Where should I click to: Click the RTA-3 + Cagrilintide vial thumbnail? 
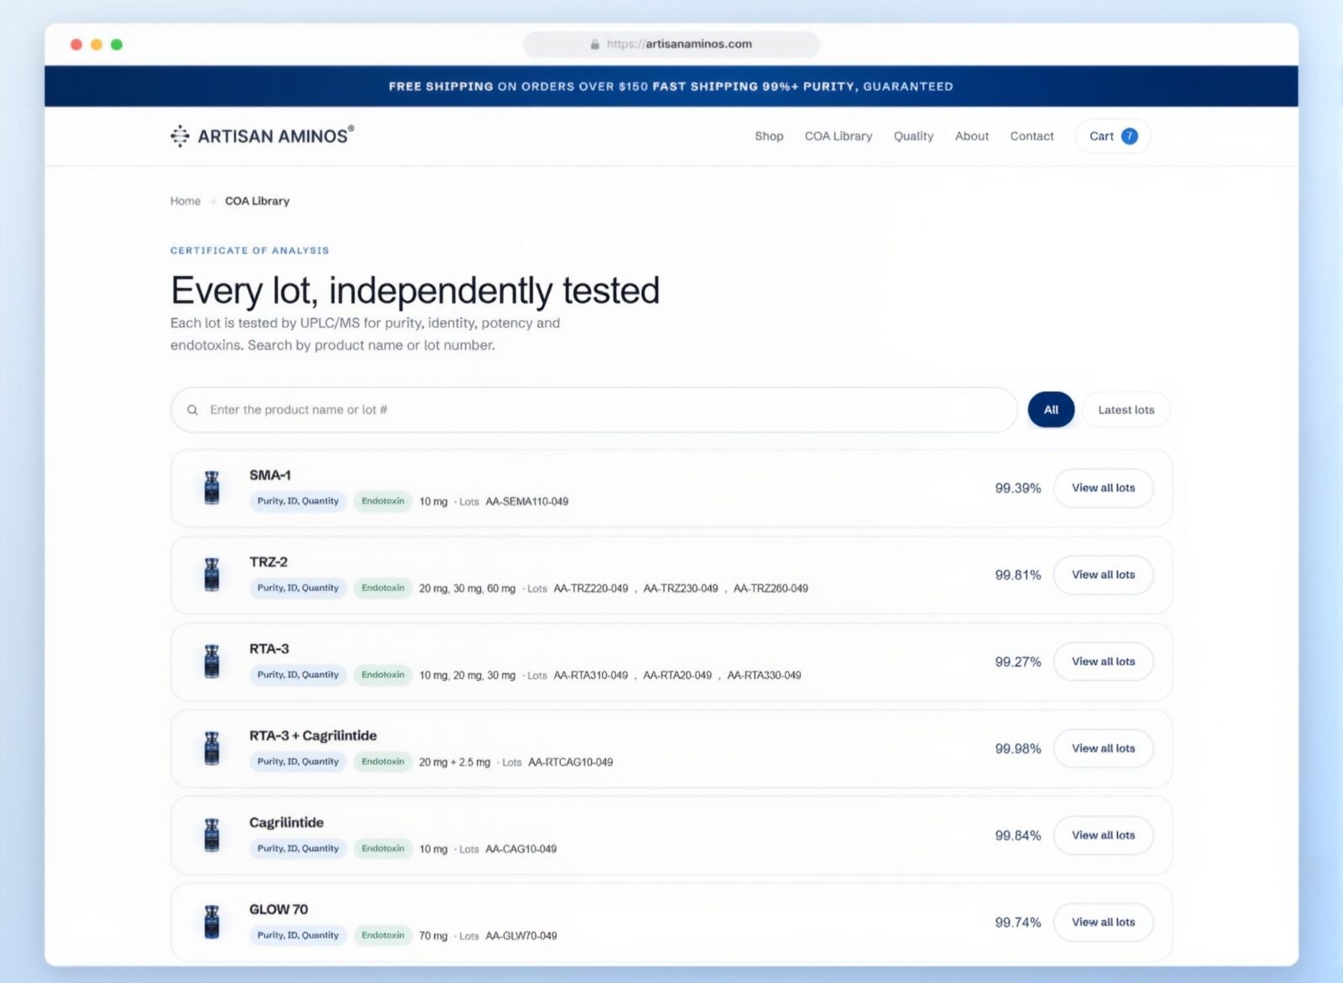tap(212, 749)
